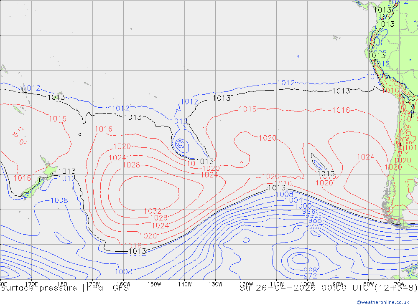418x306 pixels.
Task: Click the 140W longitude axis label
Action: 184,284
